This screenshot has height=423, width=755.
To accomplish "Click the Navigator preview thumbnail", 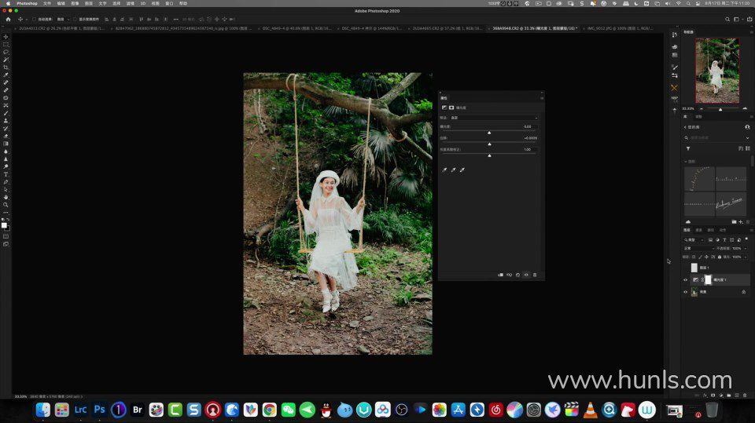I will 716,71.
